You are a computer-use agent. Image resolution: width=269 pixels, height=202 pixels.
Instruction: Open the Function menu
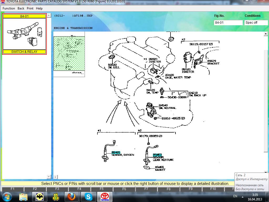pos(9,8)
